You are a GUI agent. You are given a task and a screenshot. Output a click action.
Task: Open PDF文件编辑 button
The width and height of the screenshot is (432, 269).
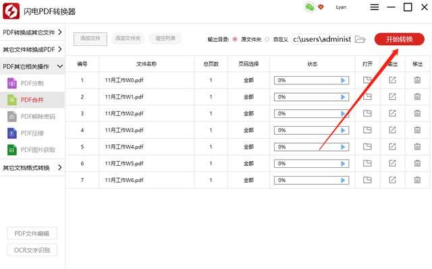coord(32,233)
